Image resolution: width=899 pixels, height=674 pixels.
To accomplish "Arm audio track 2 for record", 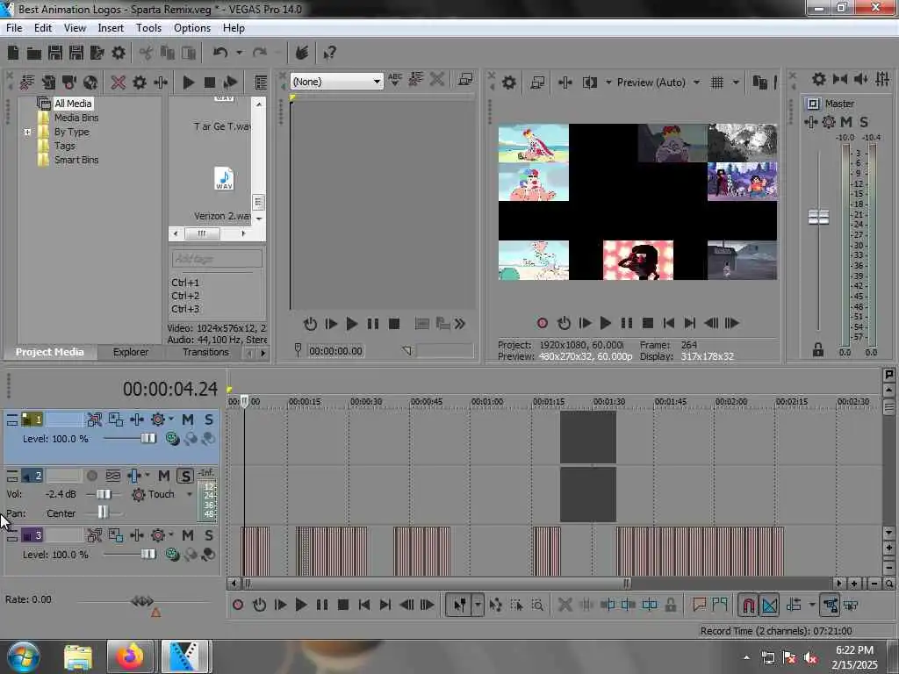I will coord(91,476).
